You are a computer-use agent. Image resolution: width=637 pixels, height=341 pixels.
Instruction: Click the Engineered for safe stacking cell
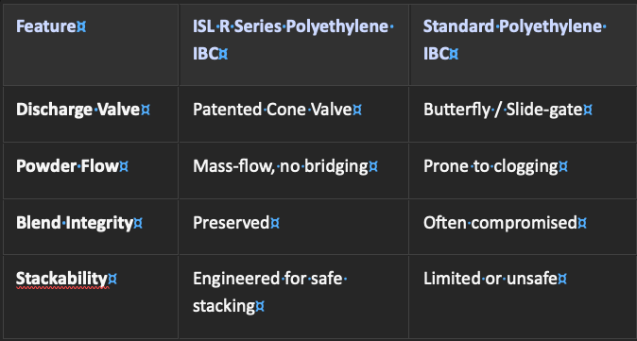tap(294, 297)
